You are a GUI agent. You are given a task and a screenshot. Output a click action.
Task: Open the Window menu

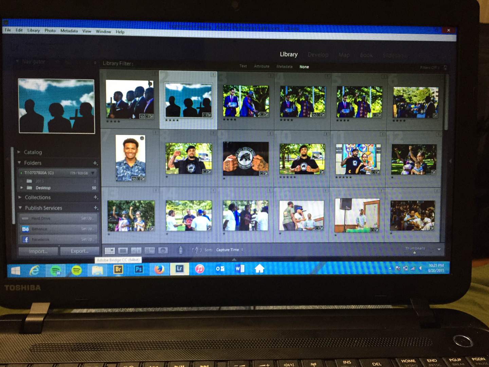click(x=103, y=32)
